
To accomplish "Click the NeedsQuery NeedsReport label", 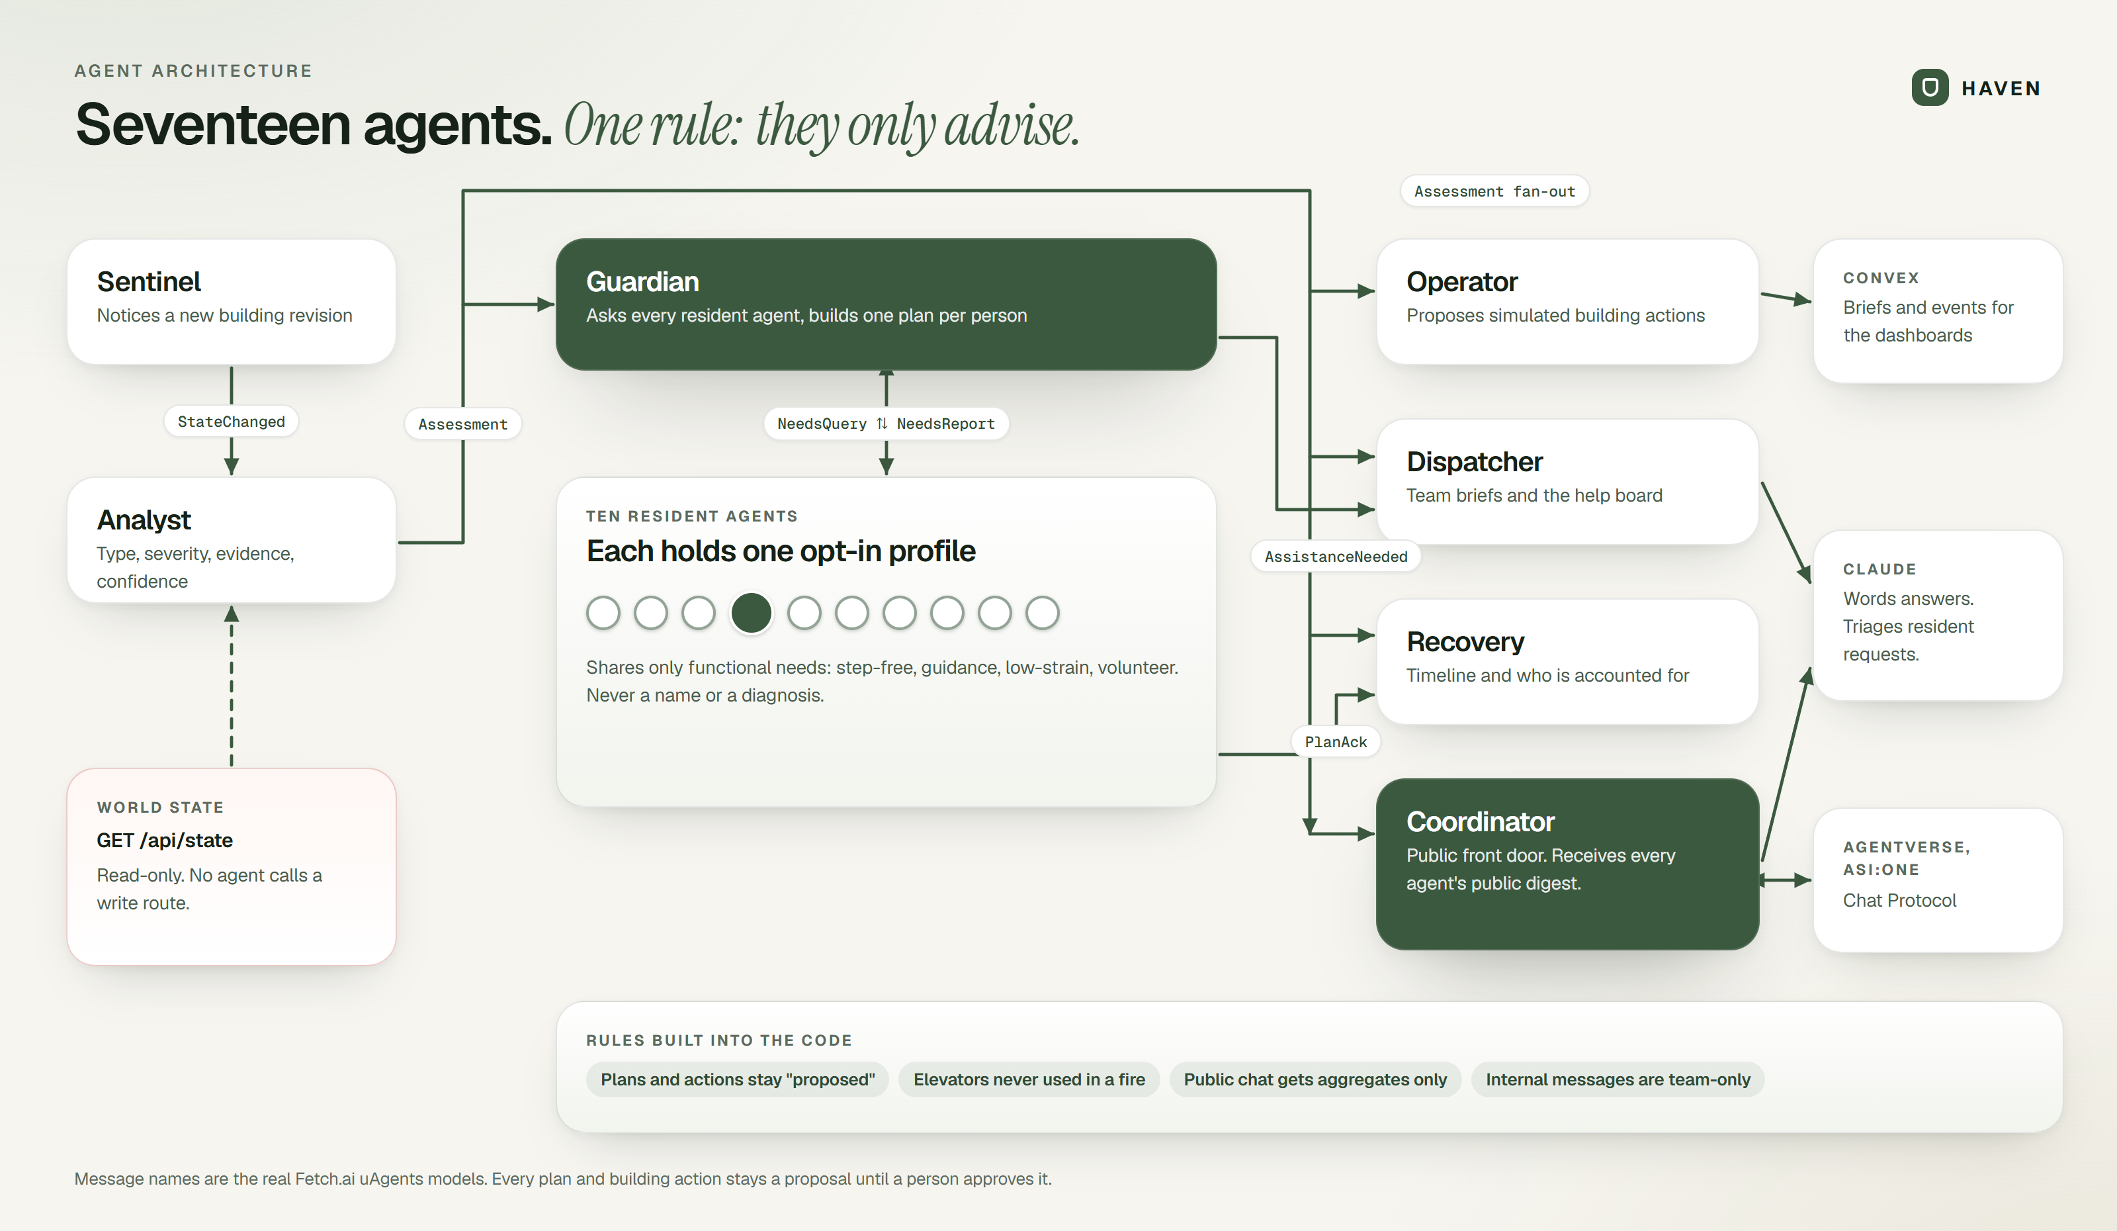I will [x=886, y=424].
